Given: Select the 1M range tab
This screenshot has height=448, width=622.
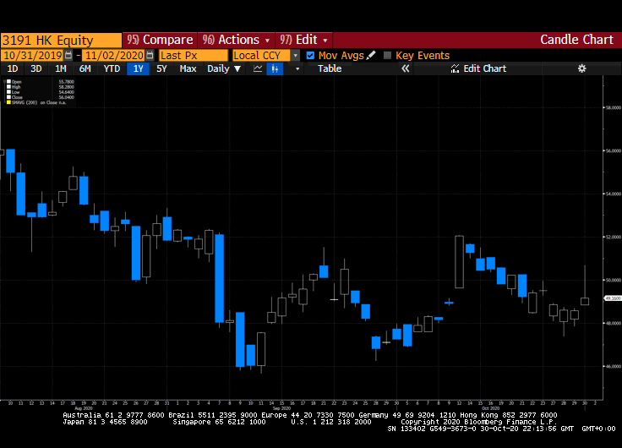Looking at the screenshot, I should pyautogui.click(x=60, y=68).
